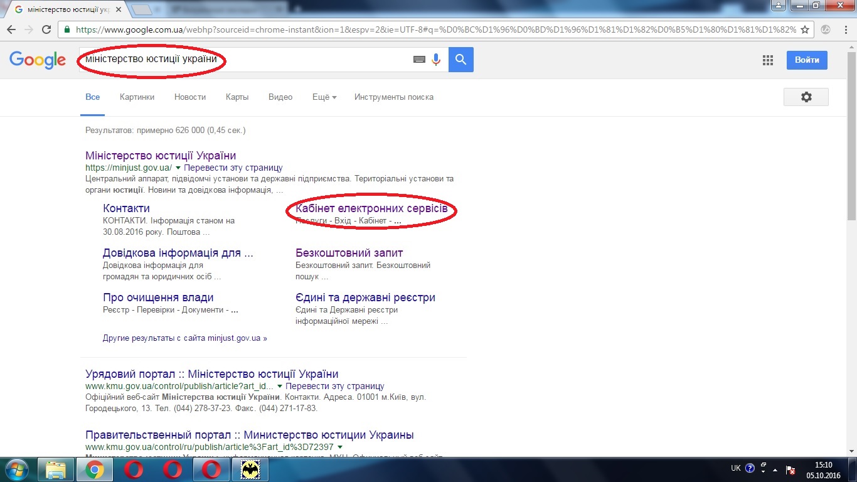Click Перевести эту страницу for kmu.gov.ua result

(x=335, y=386)
